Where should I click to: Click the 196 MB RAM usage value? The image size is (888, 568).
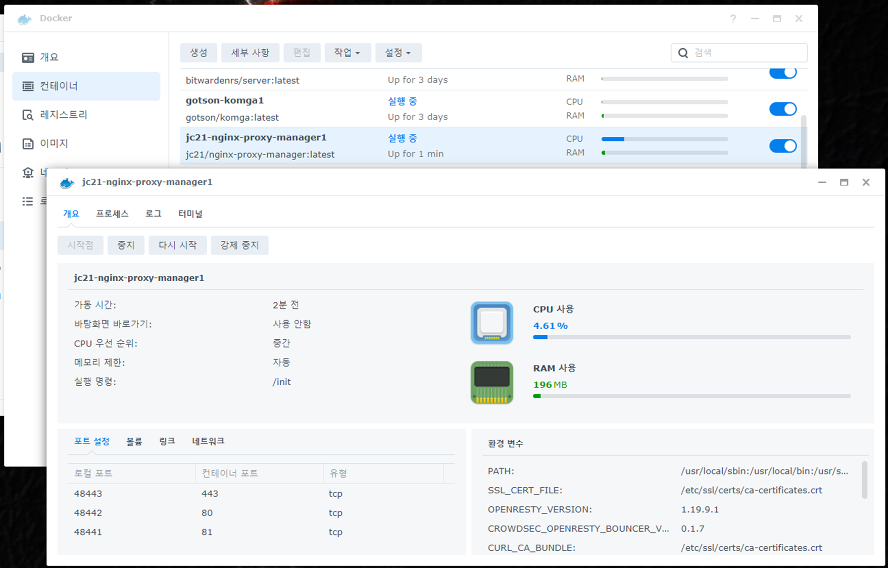tap(550, 385)
